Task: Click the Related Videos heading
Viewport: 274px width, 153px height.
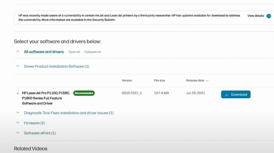Action: 31,149
